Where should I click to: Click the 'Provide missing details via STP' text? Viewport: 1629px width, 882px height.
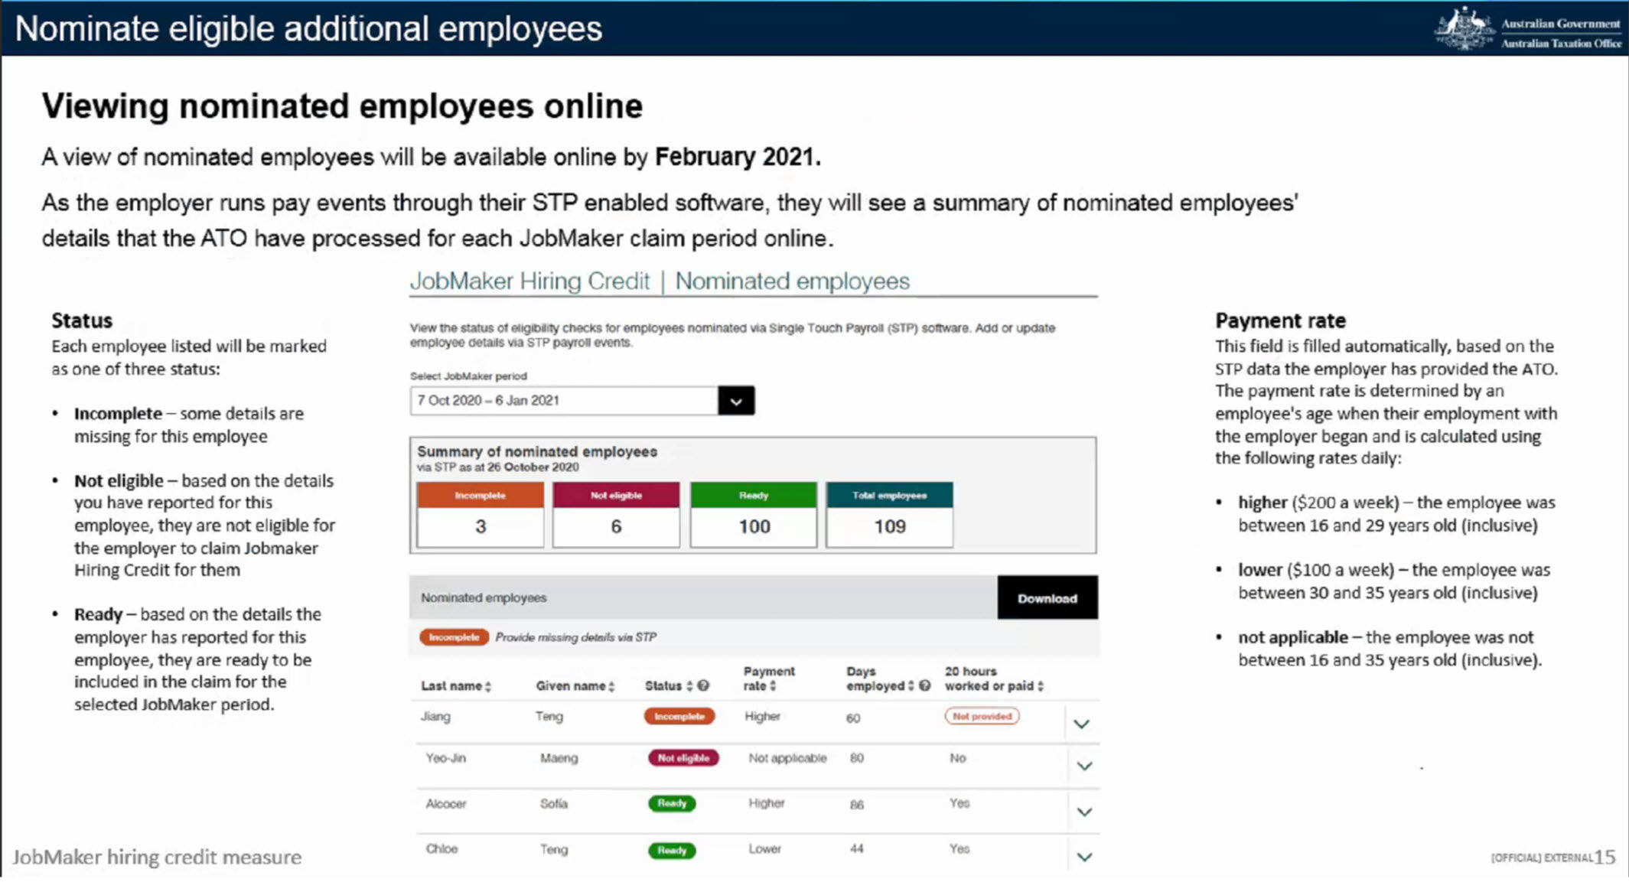click(575, 637)
